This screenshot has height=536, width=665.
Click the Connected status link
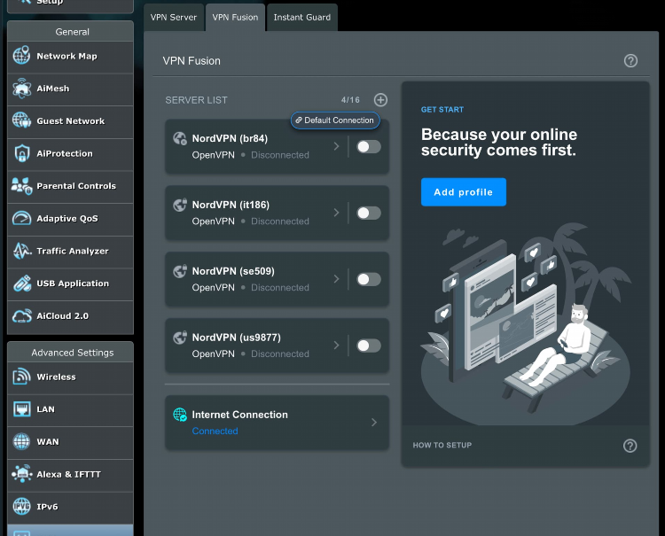click(215, 431)
